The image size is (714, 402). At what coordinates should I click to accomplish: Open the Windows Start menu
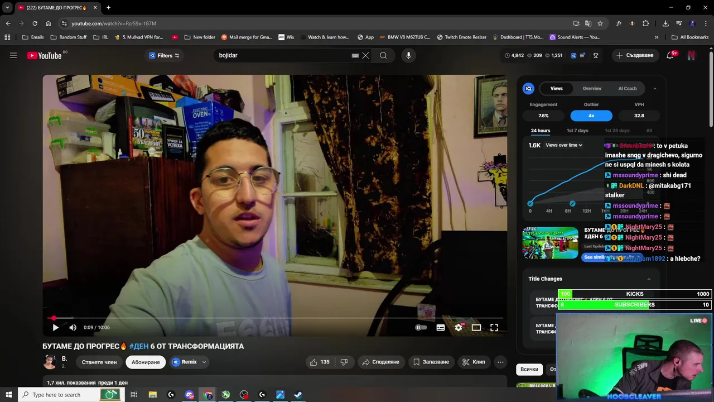point(8,395)
